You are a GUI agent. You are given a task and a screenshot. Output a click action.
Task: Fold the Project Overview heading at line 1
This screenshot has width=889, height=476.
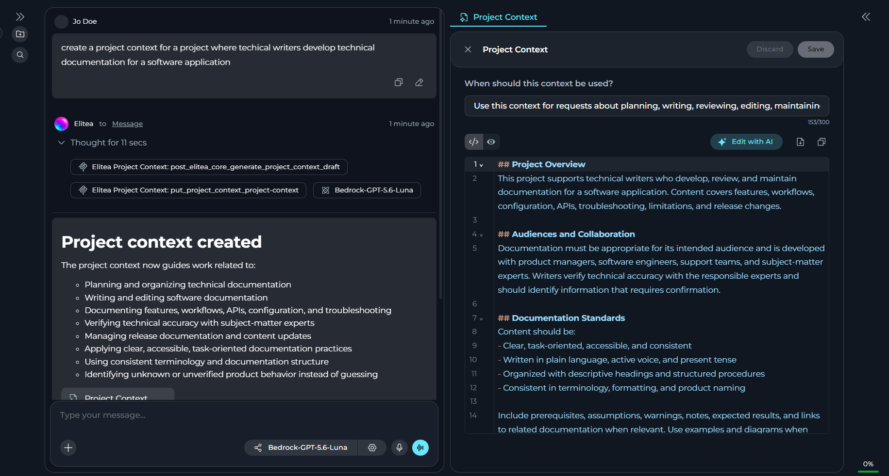tap(481, 165)
